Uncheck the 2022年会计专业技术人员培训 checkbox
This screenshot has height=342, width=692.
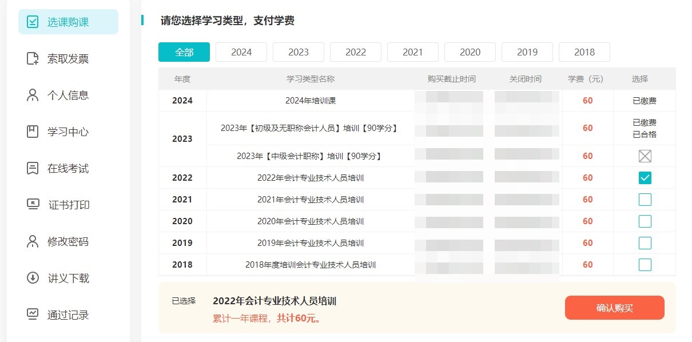645,178
